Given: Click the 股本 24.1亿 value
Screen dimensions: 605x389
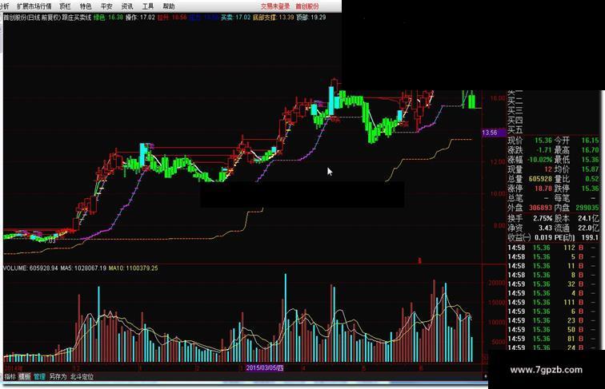Looking at the screenshot, I should 588,218.
